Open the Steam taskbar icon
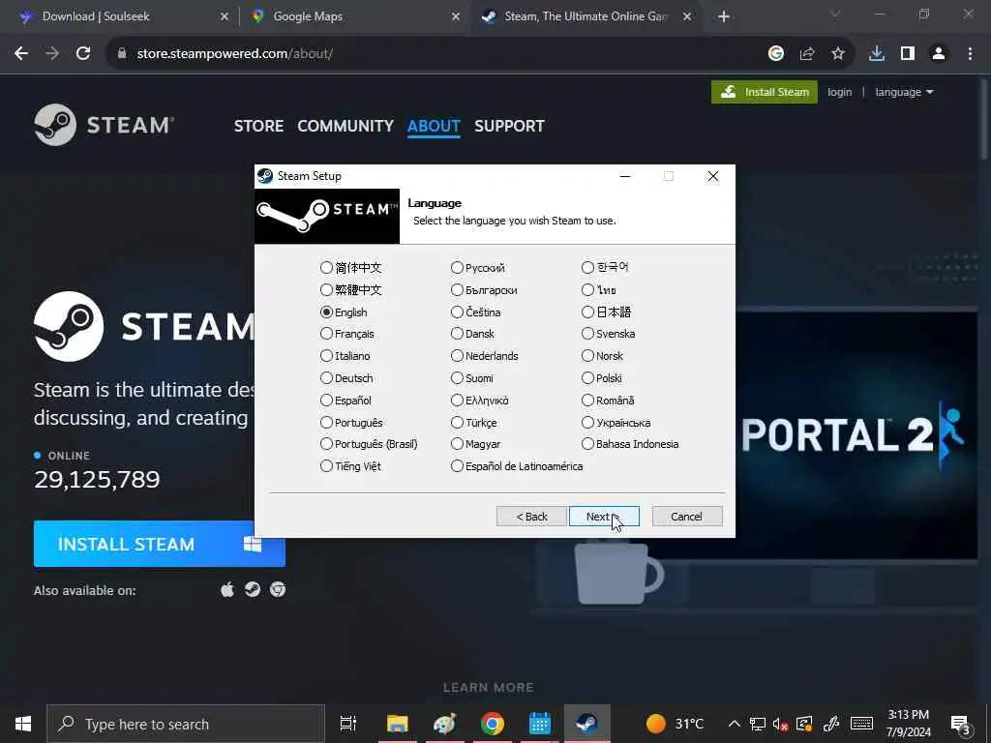 (x=586, y=724)
